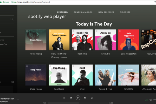Open the Chill Hits playlist cover
Image resolution: width=156 pixels, height=104 pixels.
pyautogui.click(x=129, y=75)
